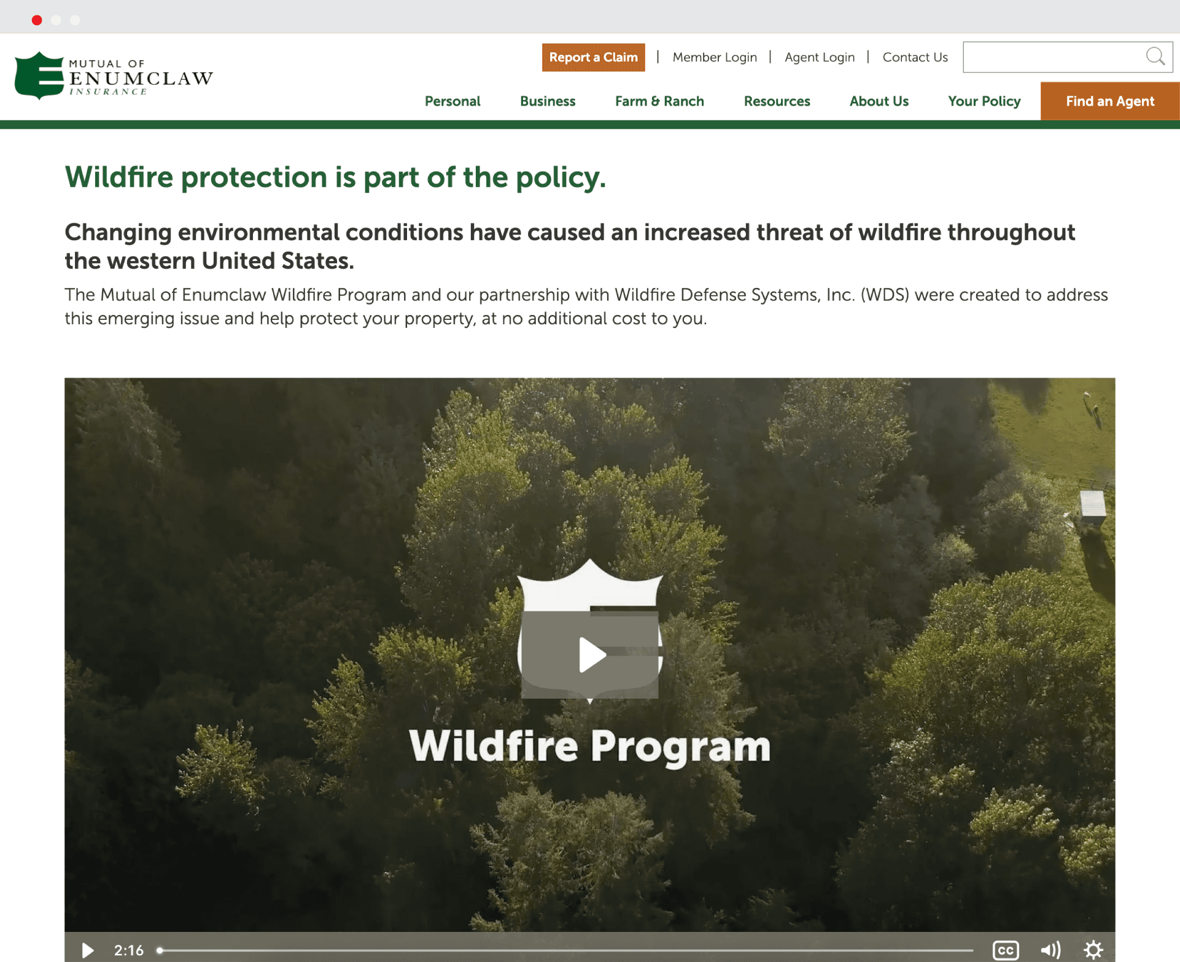The width and height of the screenshot is (1180, 962).
Task: Open the Resources nav item
Action: pos(777,101)
